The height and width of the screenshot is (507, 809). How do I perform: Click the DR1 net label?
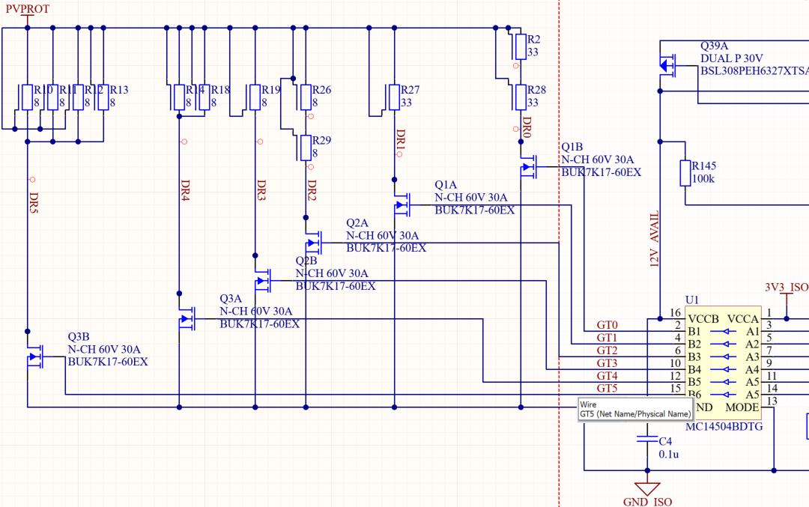[400, 140]
